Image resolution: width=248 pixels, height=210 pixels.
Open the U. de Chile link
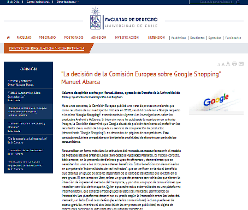point(13,2)
